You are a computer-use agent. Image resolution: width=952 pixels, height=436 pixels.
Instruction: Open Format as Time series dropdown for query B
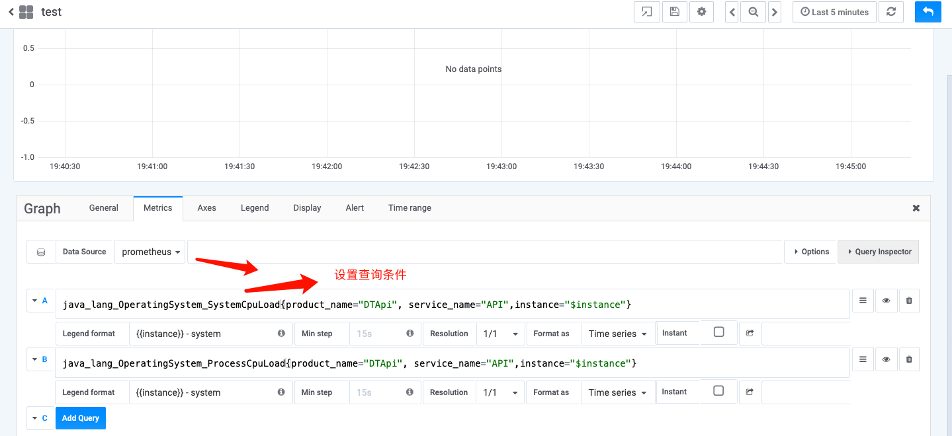(x=617, y=392)
